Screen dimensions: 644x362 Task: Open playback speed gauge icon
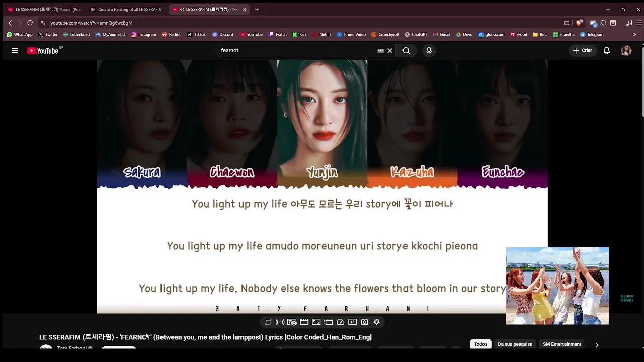pyautogui.click(x=340, y=322)
